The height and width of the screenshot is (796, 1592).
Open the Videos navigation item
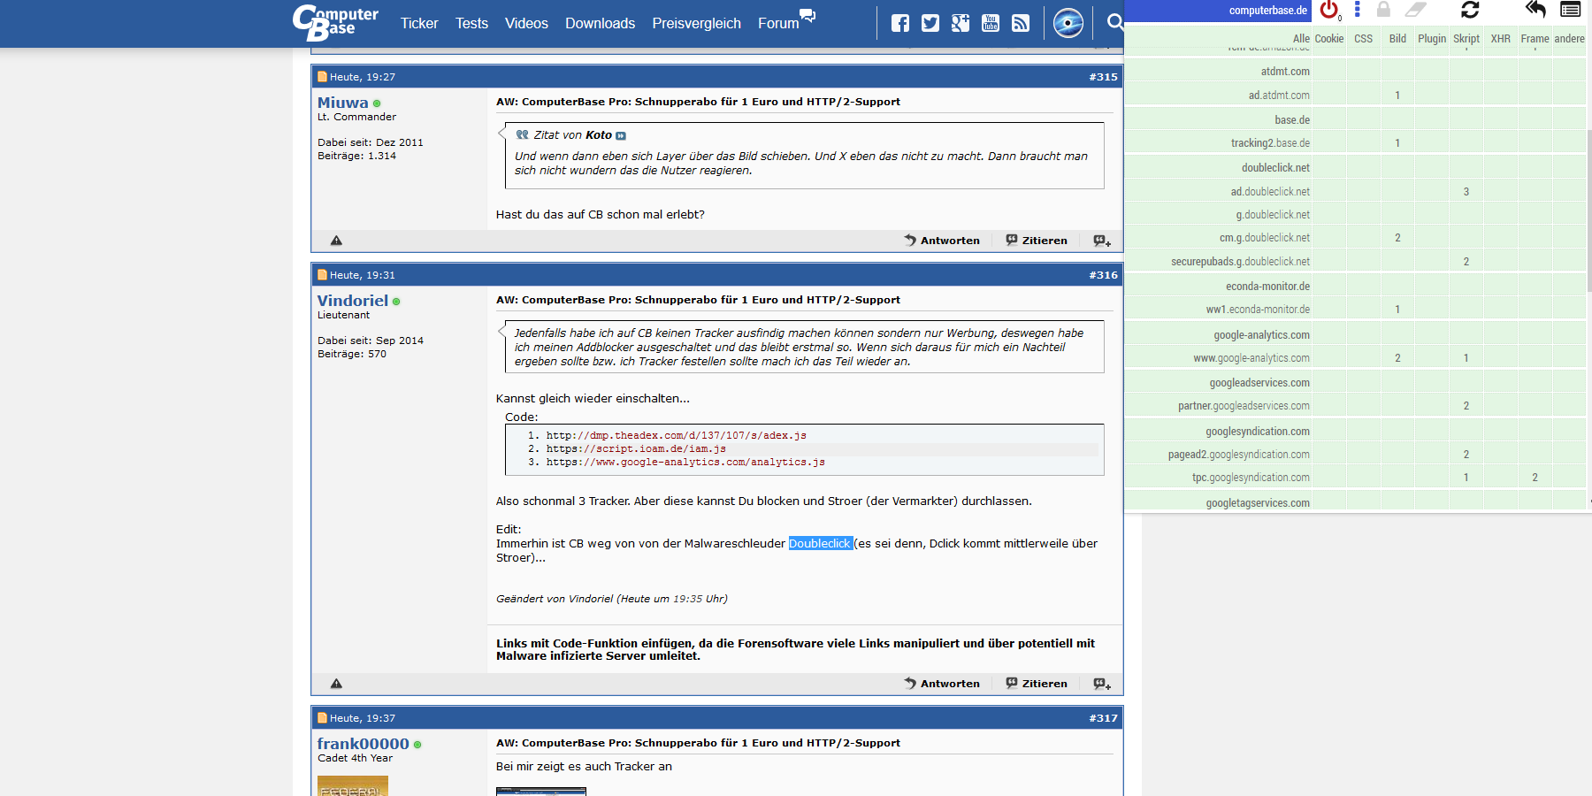point(526,24)
